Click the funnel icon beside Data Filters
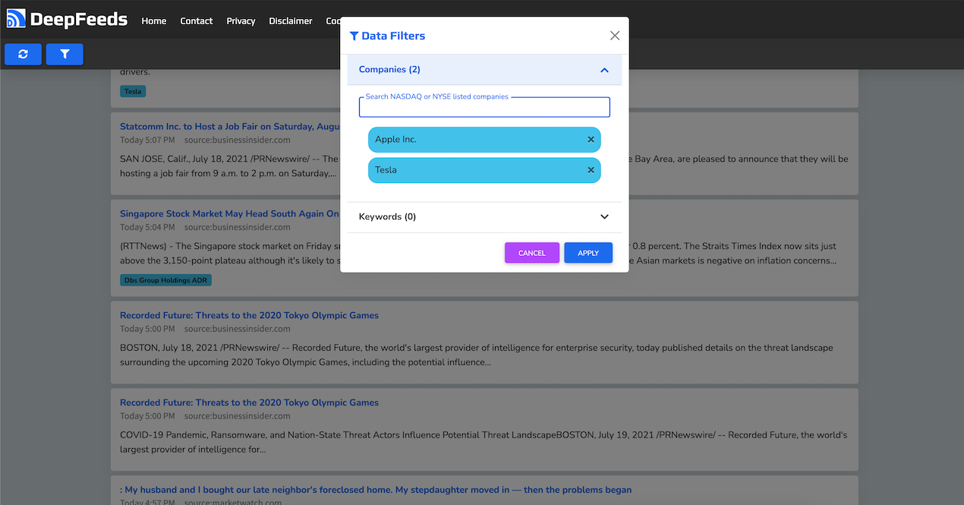964x505 pixels. pos(354,36)
